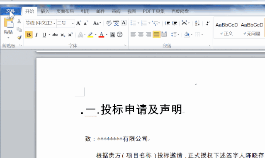Screen dimensions: 265x158
Task: Switch to the 审阅 tab
Action: (x=116, y=11)
